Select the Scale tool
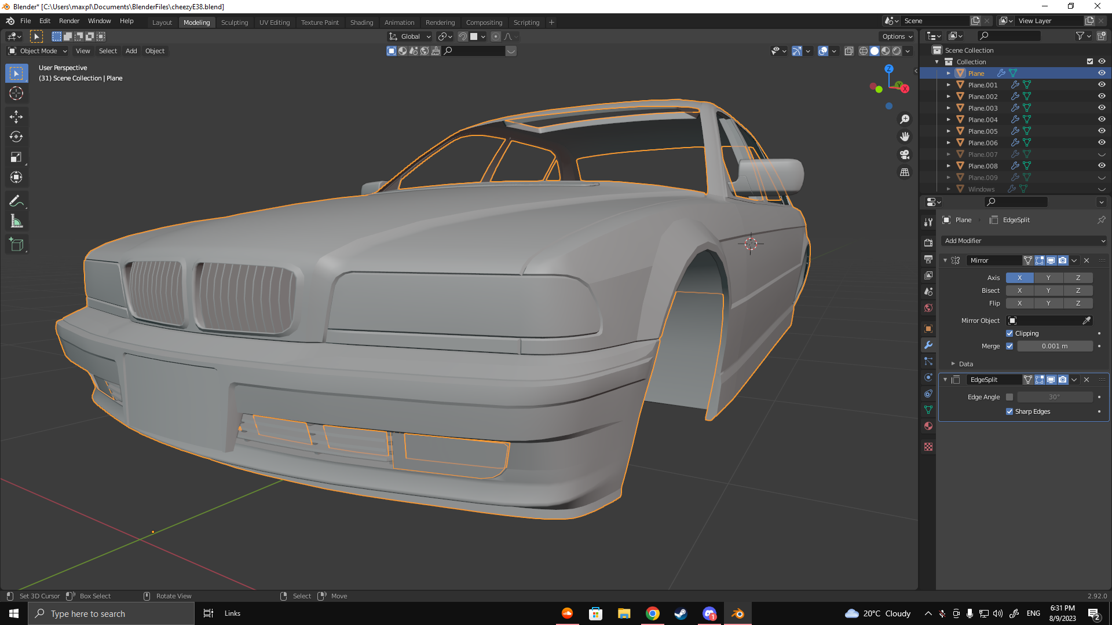The width and height of the screenshot is (1112, 625). (16, 157)
